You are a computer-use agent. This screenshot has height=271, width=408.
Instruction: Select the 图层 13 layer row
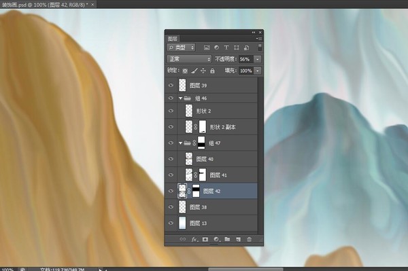click(x=211, y=223)
